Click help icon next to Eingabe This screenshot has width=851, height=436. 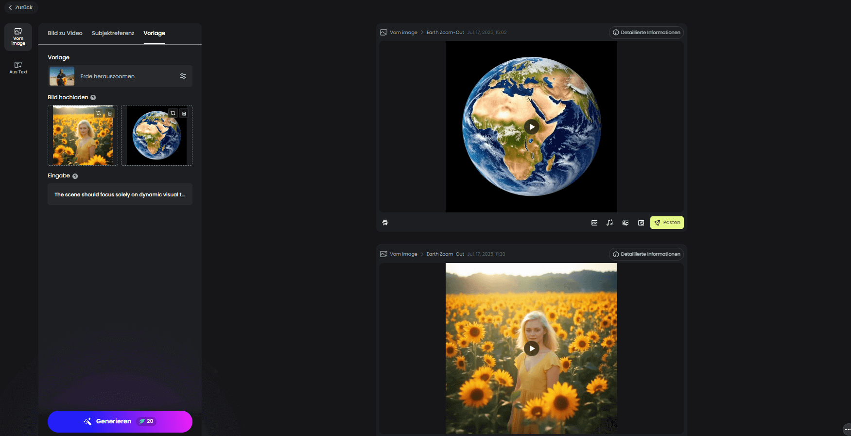point(75,176)
